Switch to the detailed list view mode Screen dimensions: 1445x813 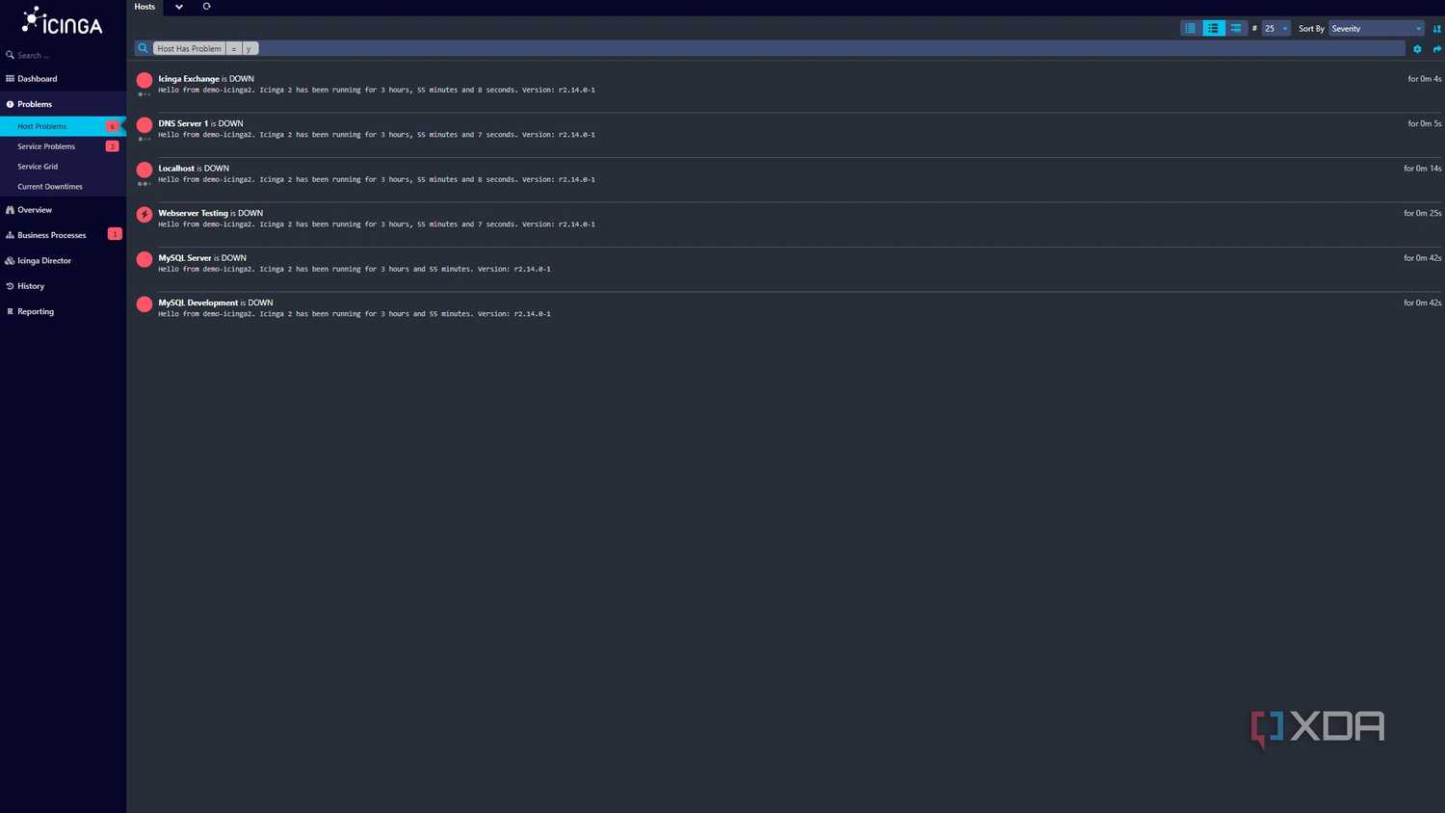[x=1236, y=29]
